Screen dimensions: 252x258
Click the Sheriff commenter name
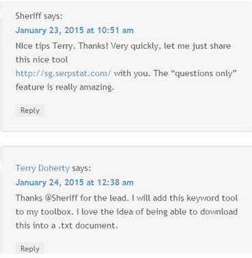click(29, 16)
